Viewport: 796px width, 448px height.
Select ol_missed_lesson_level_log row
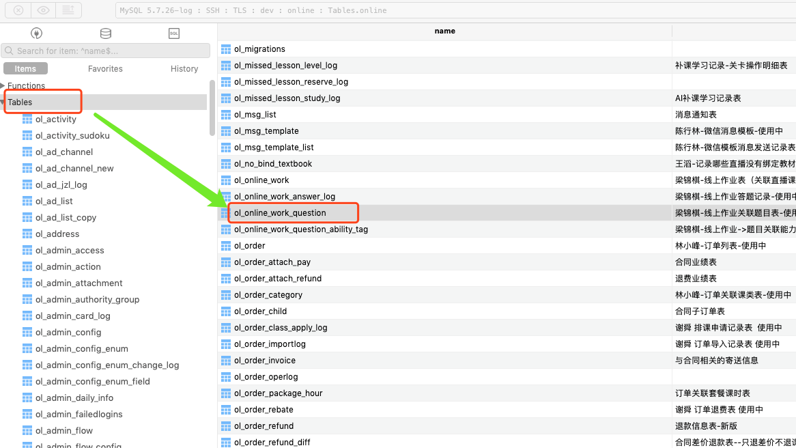click(x=507, y=66)
